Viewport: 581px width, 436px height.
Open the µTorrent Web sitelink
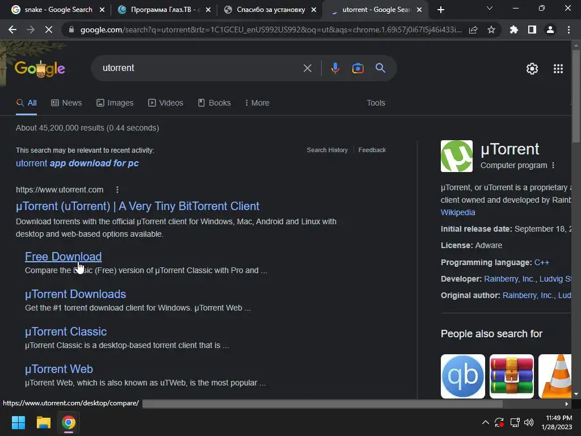(59, 369)
